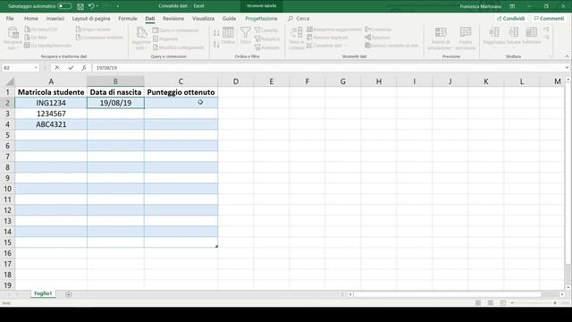
Task: Select cell containing ABC4321
Action: click(x=51, y=124)
